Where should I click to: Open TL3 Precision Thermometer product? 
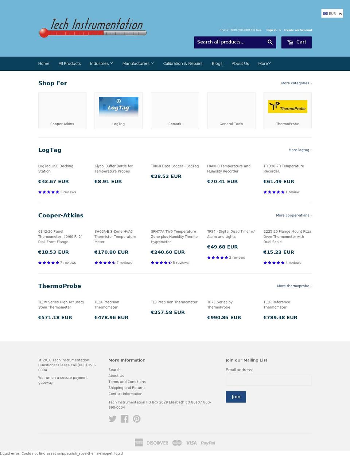(x=174, y=302)
